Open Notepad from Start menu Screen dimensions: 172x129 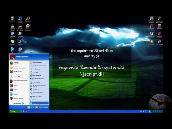19,94
